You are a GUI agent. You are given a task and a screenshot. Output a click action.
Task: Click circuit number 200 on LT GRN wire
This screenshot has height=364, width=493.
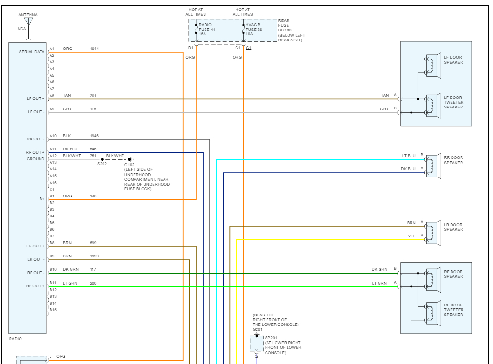pos(93,283)
